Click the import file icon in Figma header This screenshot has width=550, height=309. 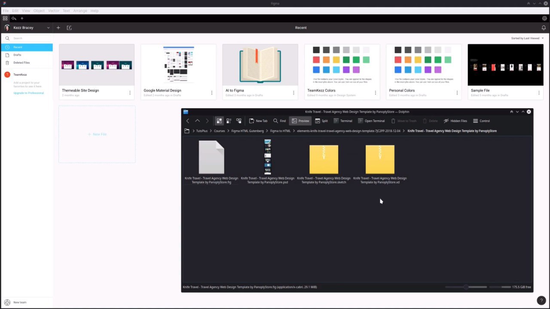pos(69,28)
